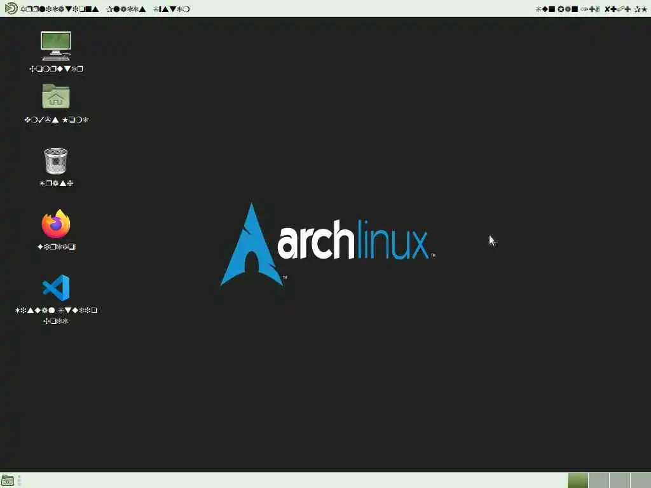Show desktop using bottom-left panel icon
The height and width of the screenshot is (488, 651).
click(x=8, y=480)
